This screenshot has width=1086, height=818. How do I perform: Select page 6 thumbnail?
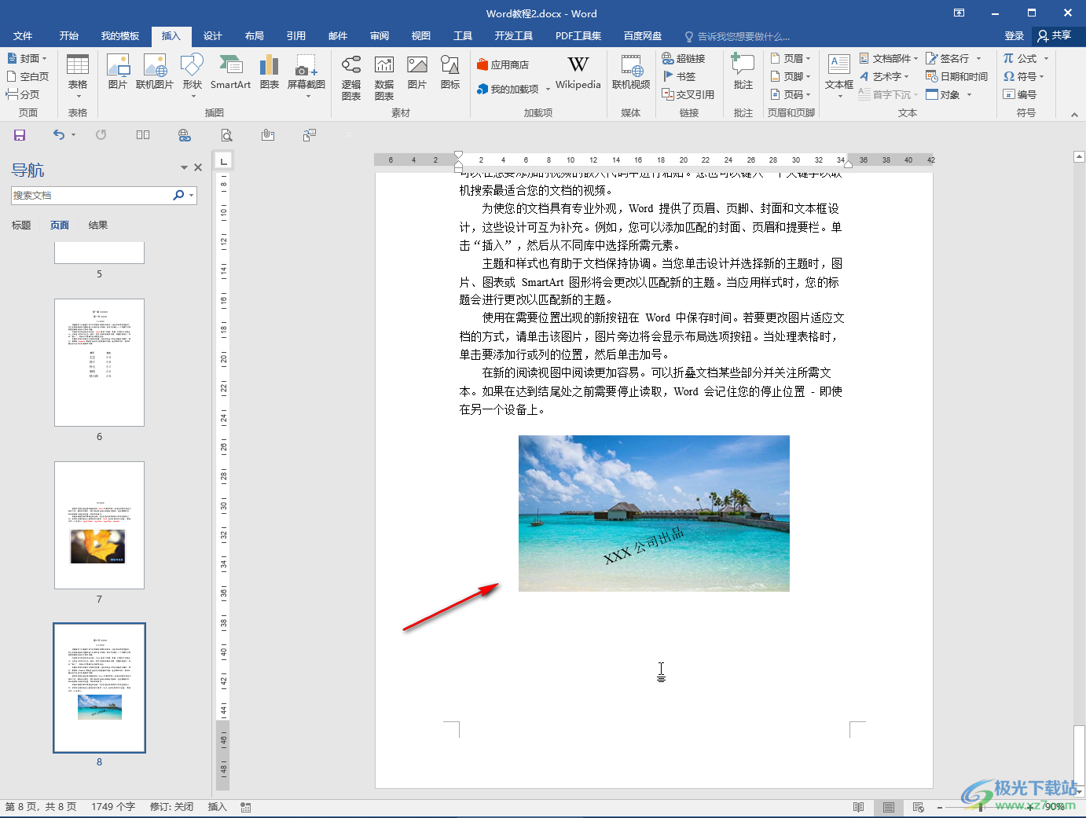99,362
